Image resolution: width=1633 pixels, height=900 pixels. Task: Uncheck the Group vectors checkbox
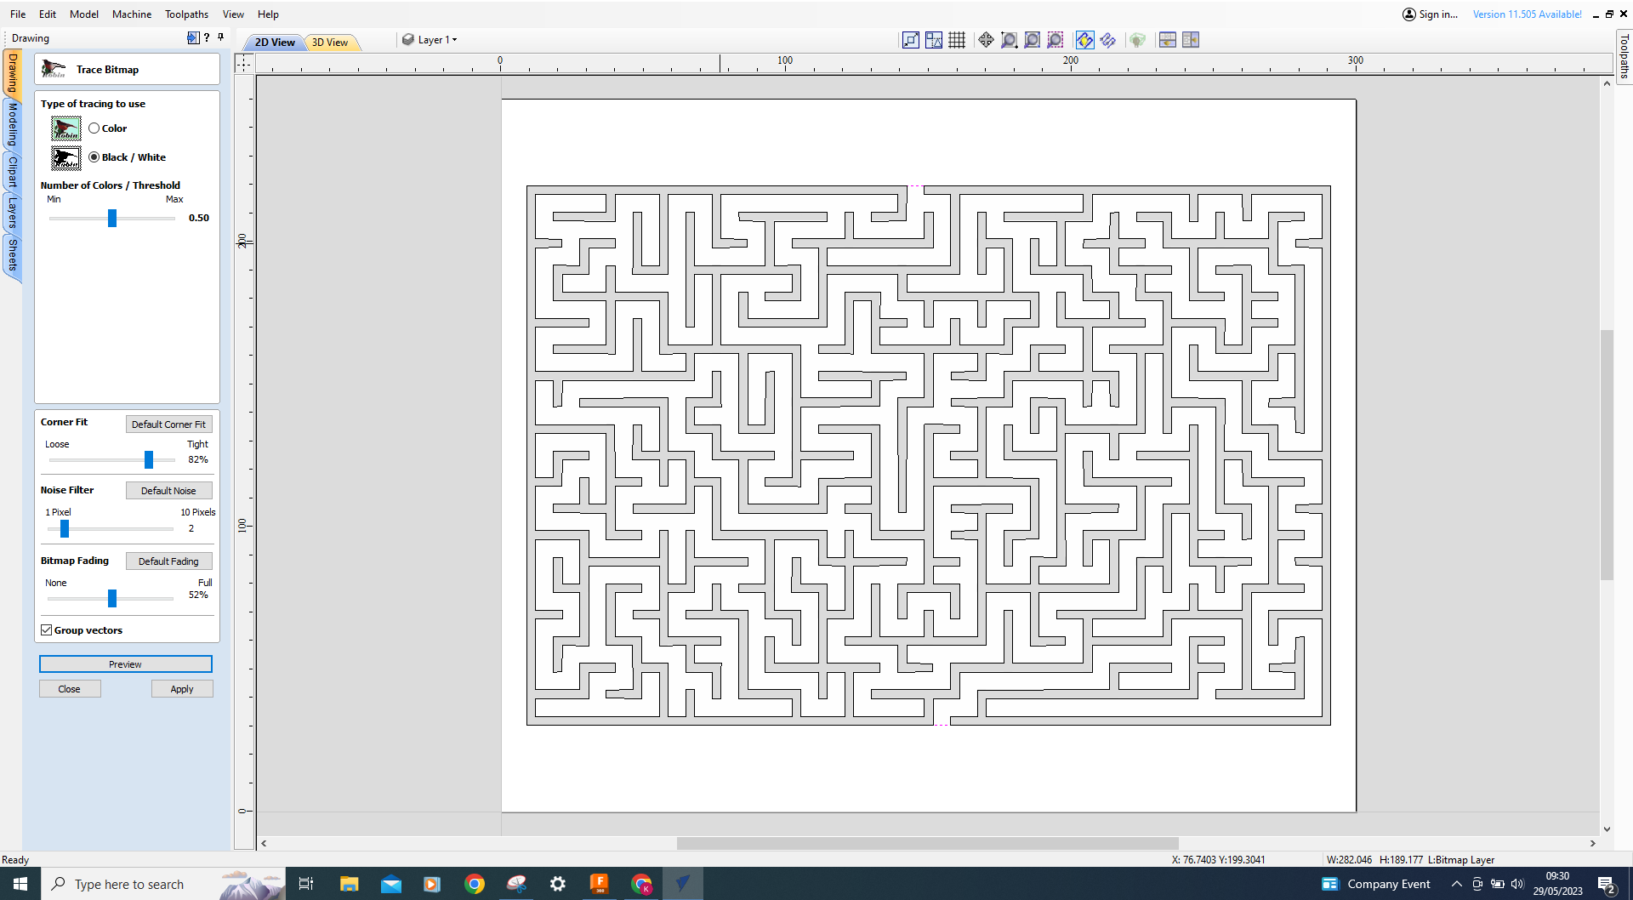47,630
